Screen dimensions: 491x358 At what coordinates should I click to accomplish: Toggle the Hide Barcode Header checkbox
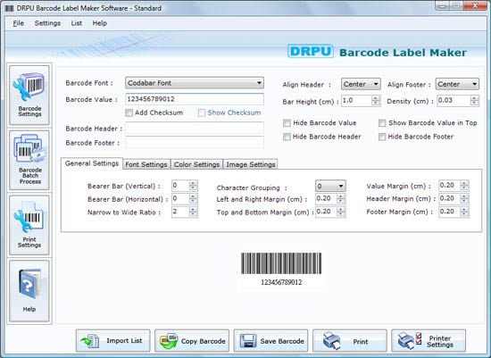click(x=287, y=137)
